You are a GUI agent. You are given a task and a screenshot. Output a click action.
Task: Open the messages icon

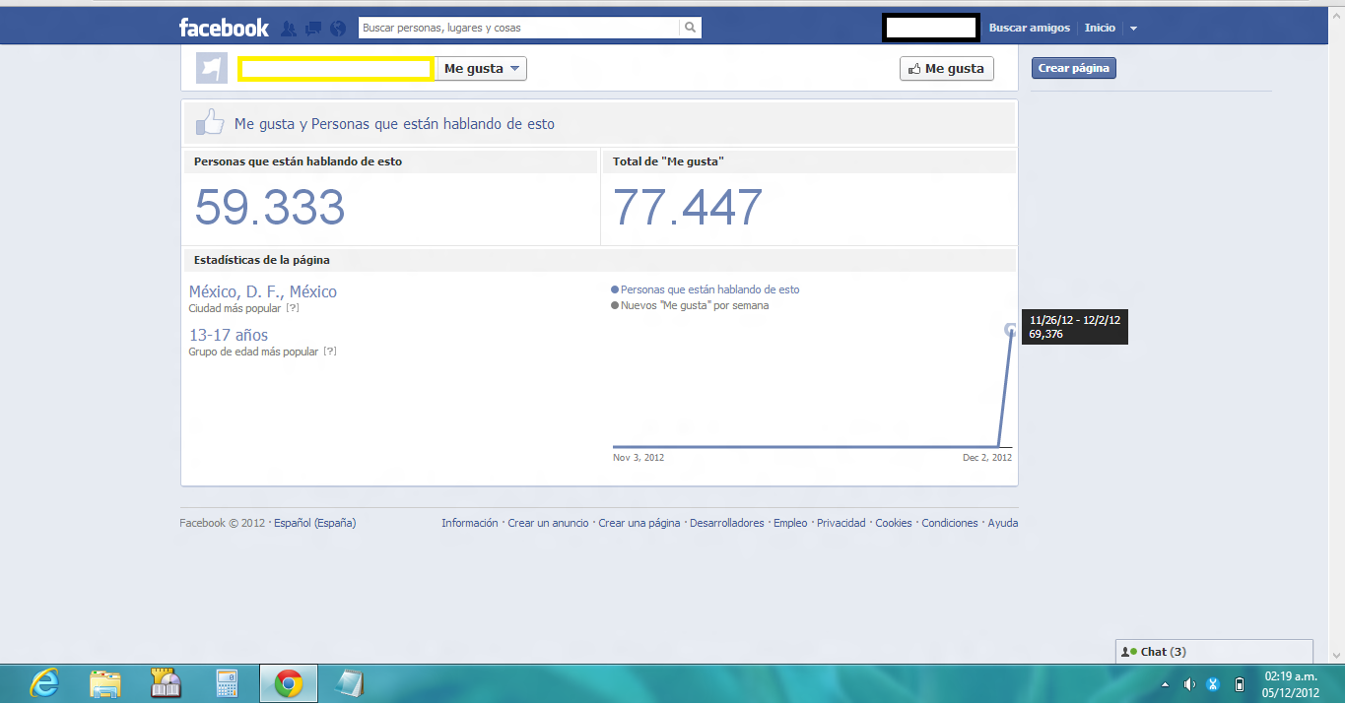313,28
